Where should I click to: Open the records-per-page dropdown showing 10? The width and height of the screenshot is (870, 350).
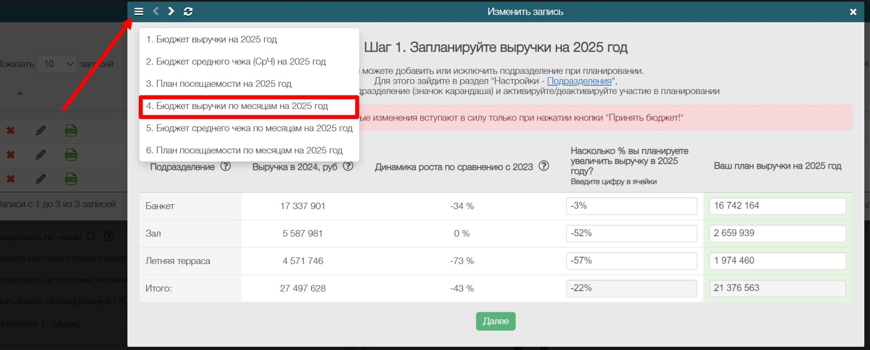(x=57, y=64)
